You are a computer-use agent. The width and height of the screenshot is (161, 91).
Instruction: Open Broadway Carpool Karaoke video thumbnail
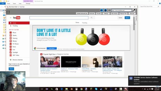(50, 62)
